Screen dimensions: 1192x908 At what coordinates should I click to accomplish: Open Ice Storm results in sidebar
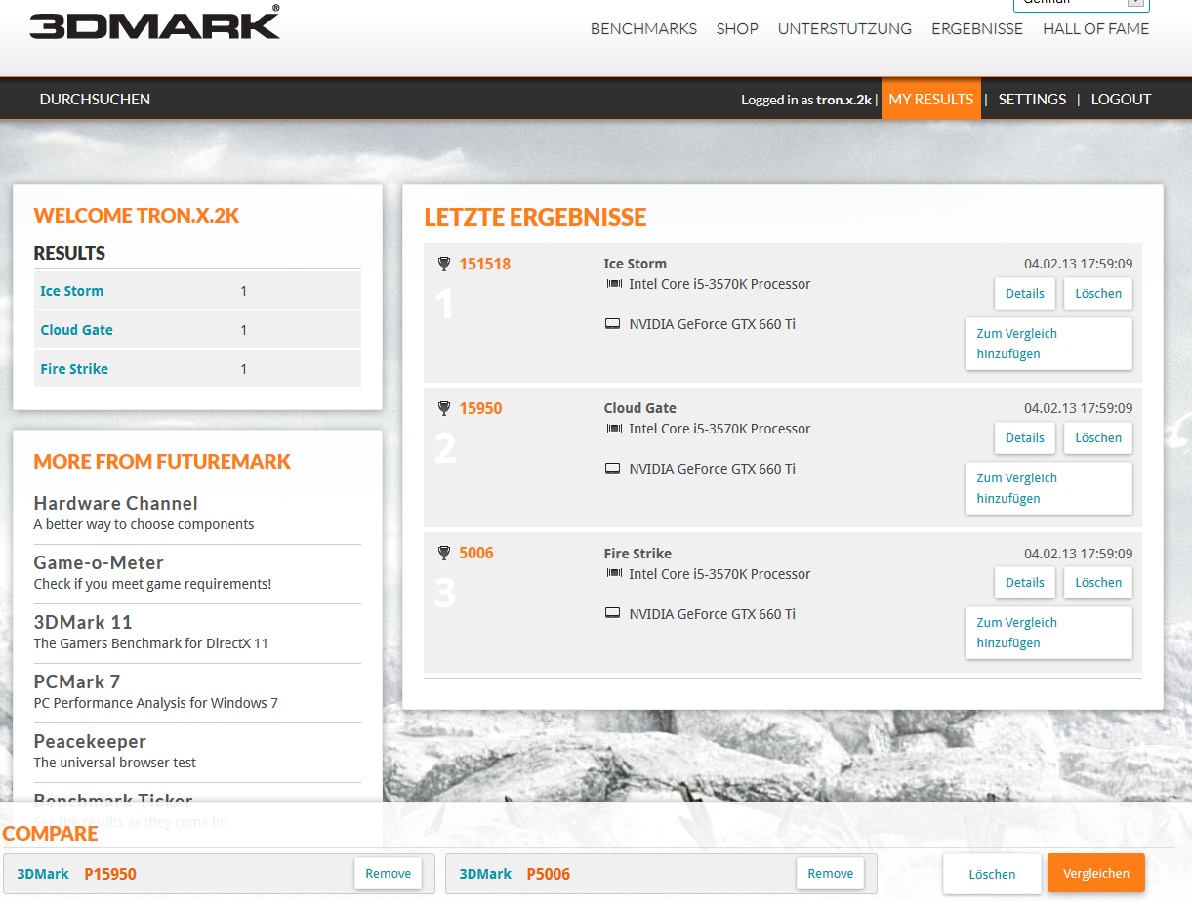[x=71, y=291]
